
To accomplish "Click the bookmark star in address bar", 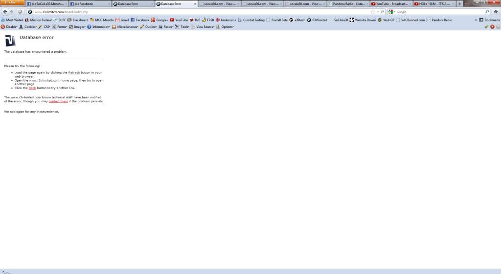I will pos(373,12).
